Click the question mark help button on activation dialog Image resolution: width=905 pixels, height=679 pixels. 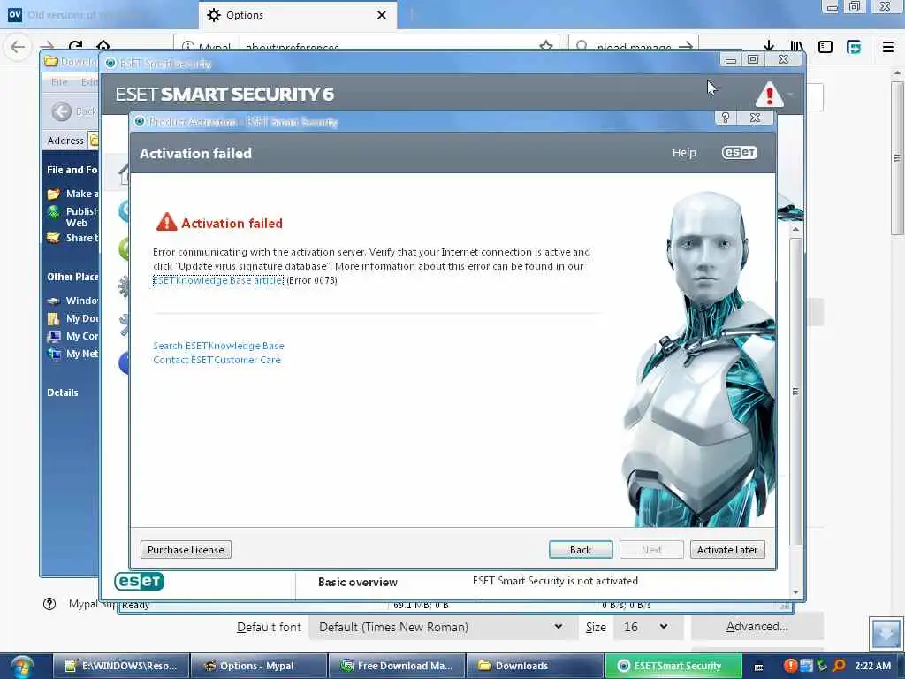coord(726,118)
